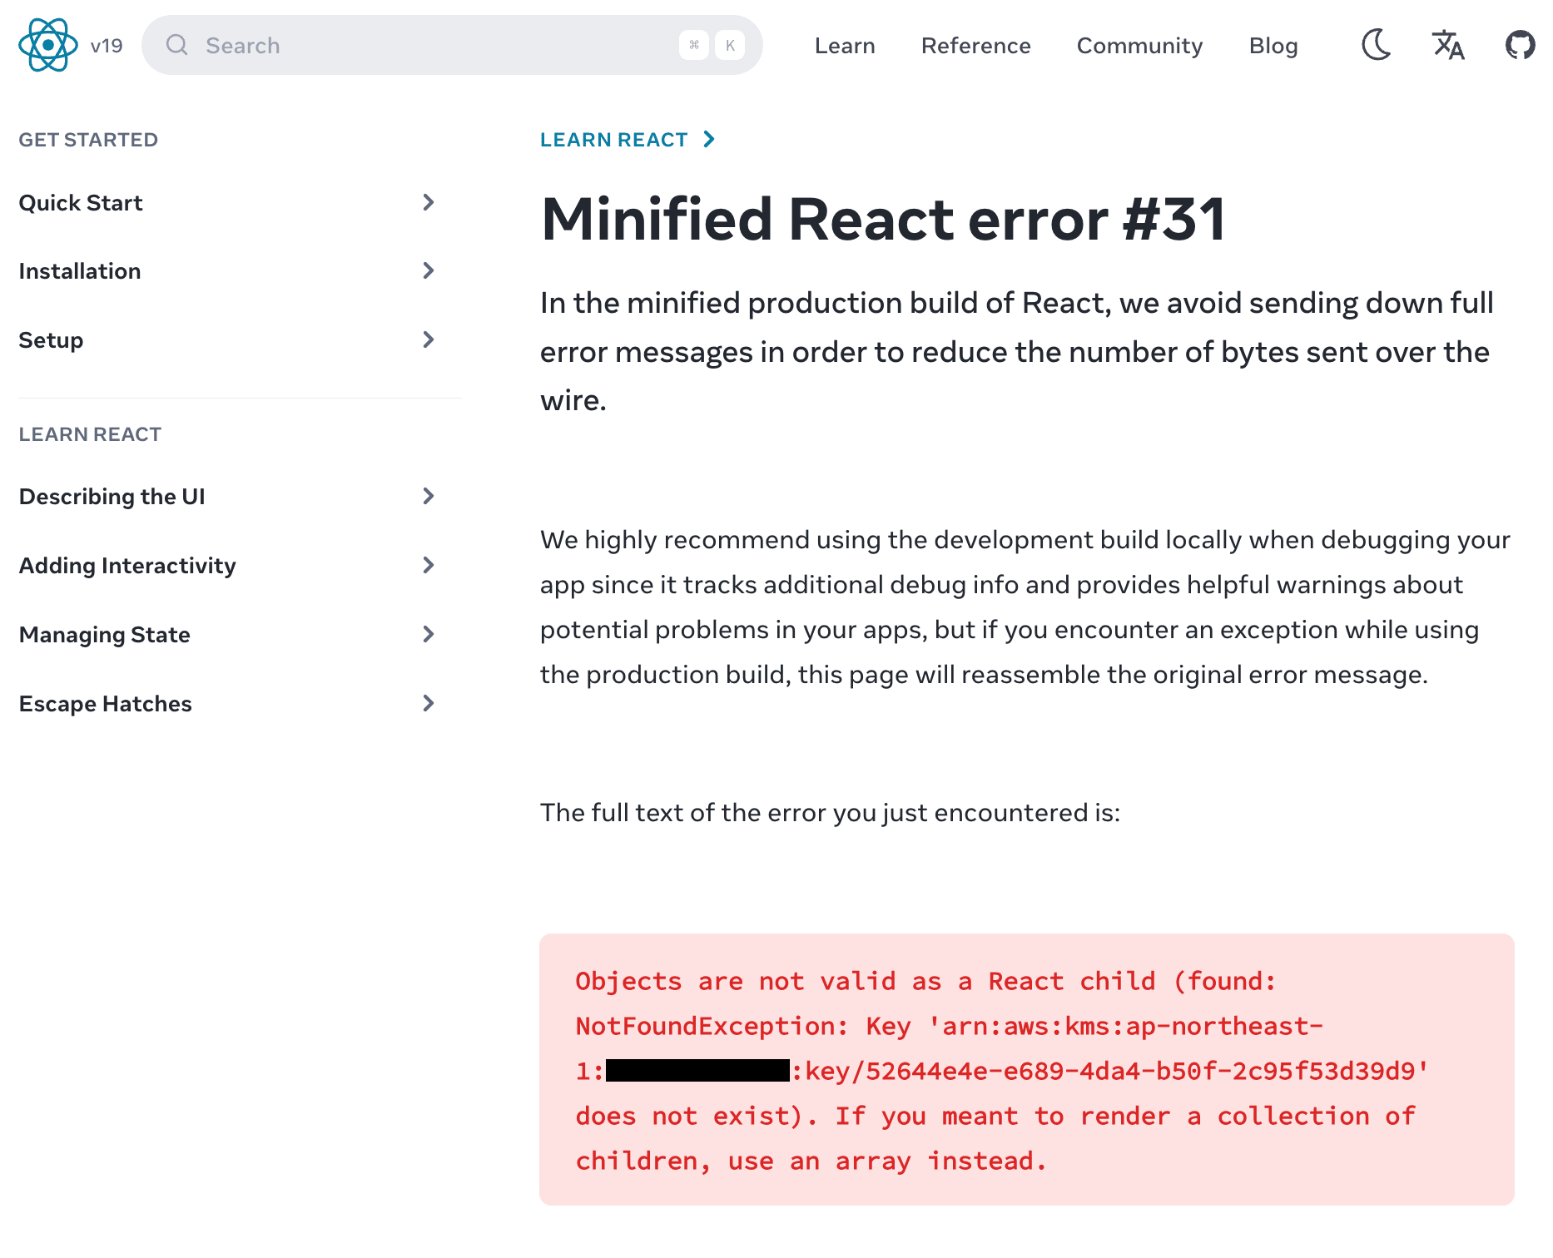Click the K shortcut key badge

pos(730,45)
